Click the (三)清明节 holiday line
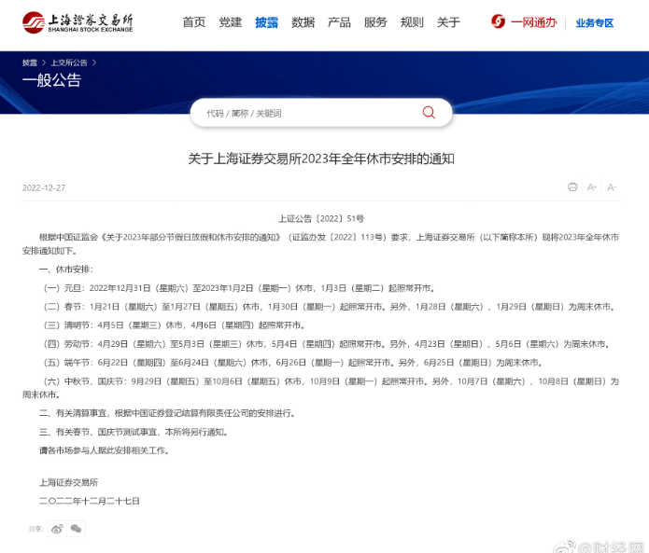 pyautogui.click(x=175, y=325)
